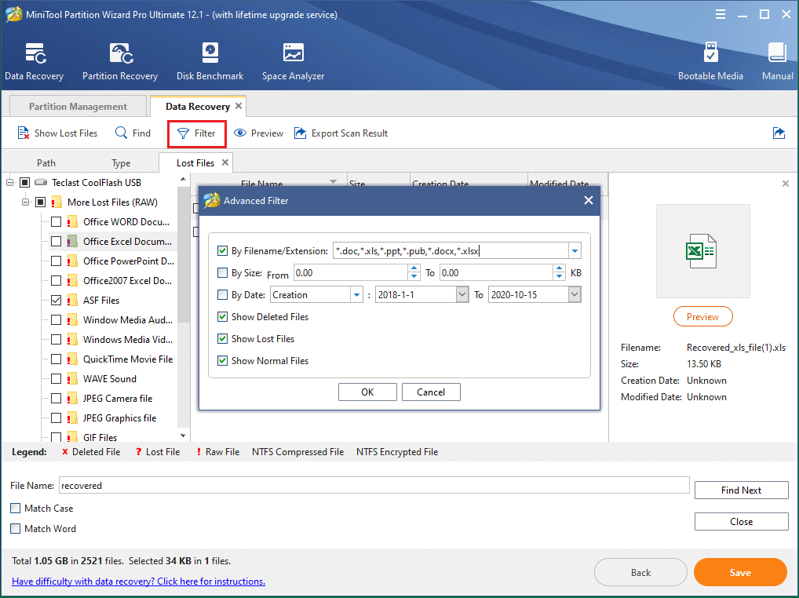The image size is (799, 598).
Task: Click the orange Preview button
Action: coord(702,317)
